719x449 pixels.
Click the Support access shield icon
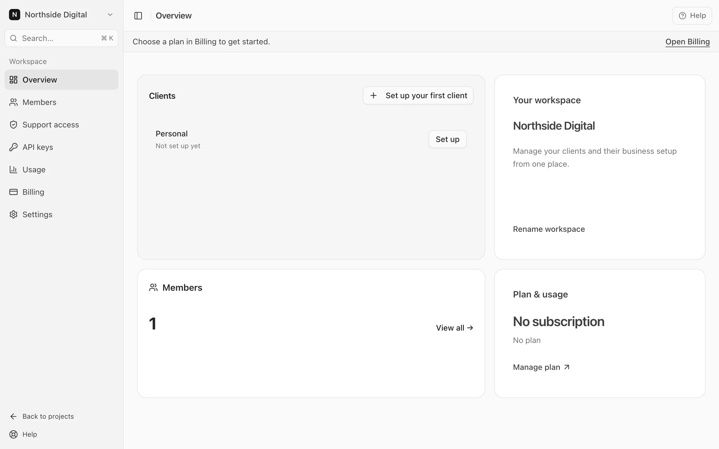(x=13, y=125)
